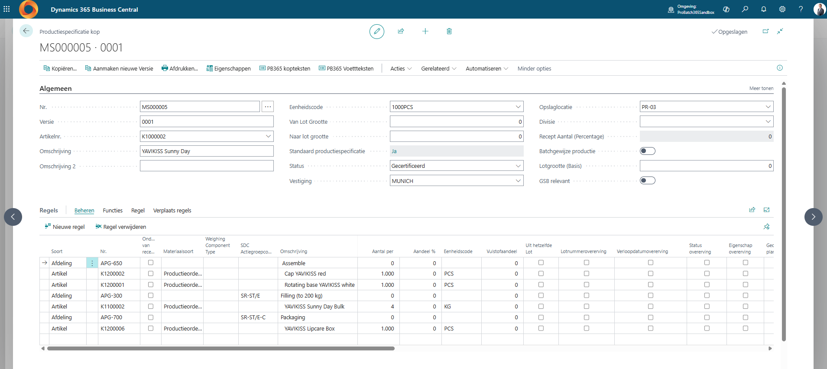
Task: Expand Gerelateerd menu
Action: point(439,68)
